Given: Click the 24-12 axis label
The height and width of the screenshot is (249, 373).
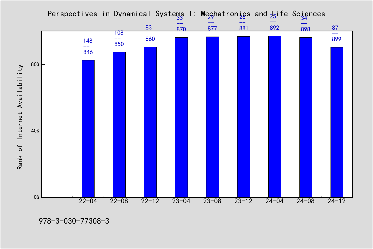Looking at the screenshot, I should coord(337,201).
